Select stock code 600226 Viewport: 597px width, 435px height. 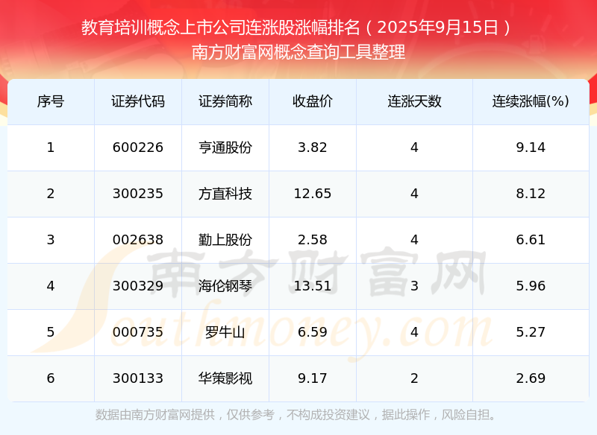pyautogui.click(x=138, y=147)
